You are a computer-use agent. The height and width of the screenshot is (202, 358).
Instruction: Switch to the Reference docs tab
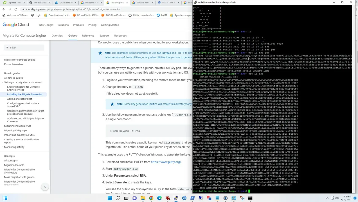coord(88,36)
